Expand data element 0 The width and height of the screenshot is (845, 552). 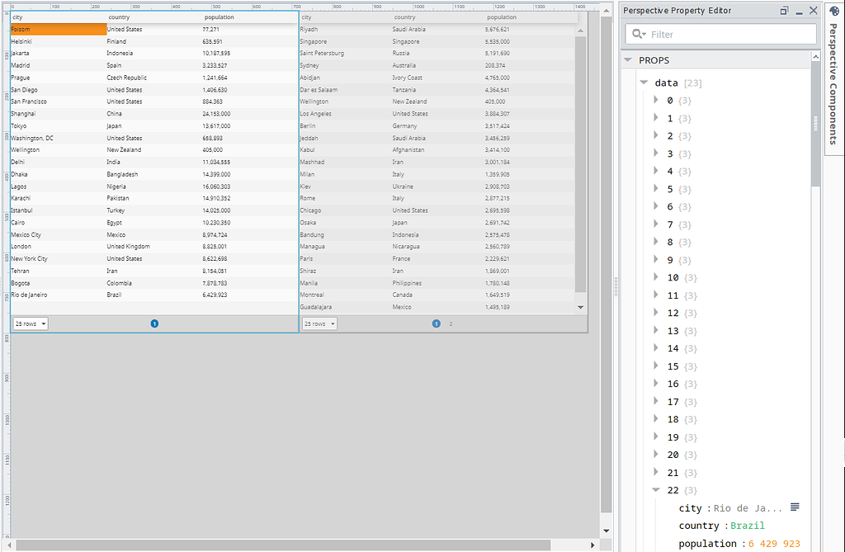coord(656,100)
